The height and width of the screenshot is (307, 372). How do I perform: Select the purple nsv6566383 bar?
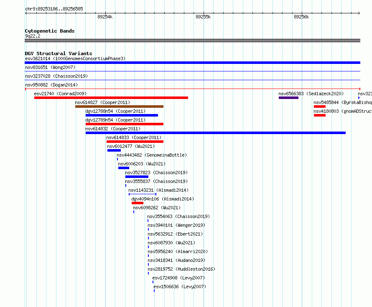click(x=288, y=98)
